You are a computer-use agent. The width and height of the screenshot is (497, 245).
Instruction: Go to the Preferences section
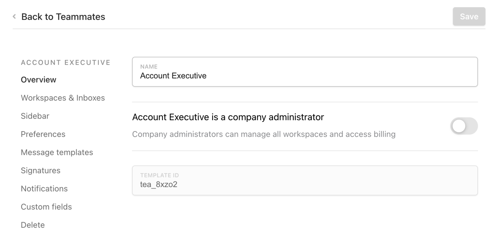click(x=43, y=134)
